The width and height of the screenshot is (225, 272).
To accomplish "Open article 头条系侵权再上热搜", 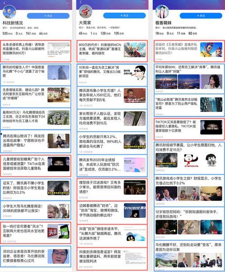I will (x=36, y=51).
